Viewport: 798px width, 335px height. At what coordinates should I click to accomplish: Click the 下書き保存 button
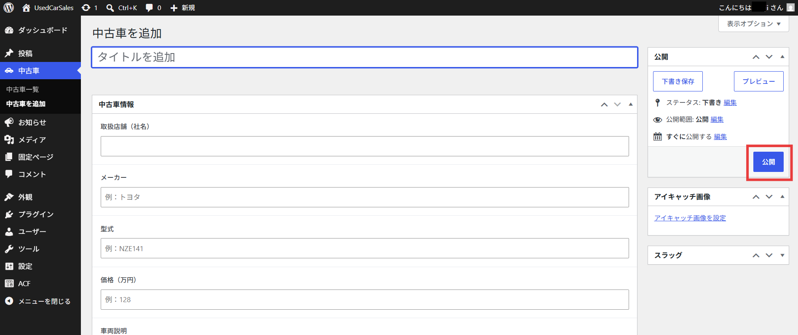(678, 81)
